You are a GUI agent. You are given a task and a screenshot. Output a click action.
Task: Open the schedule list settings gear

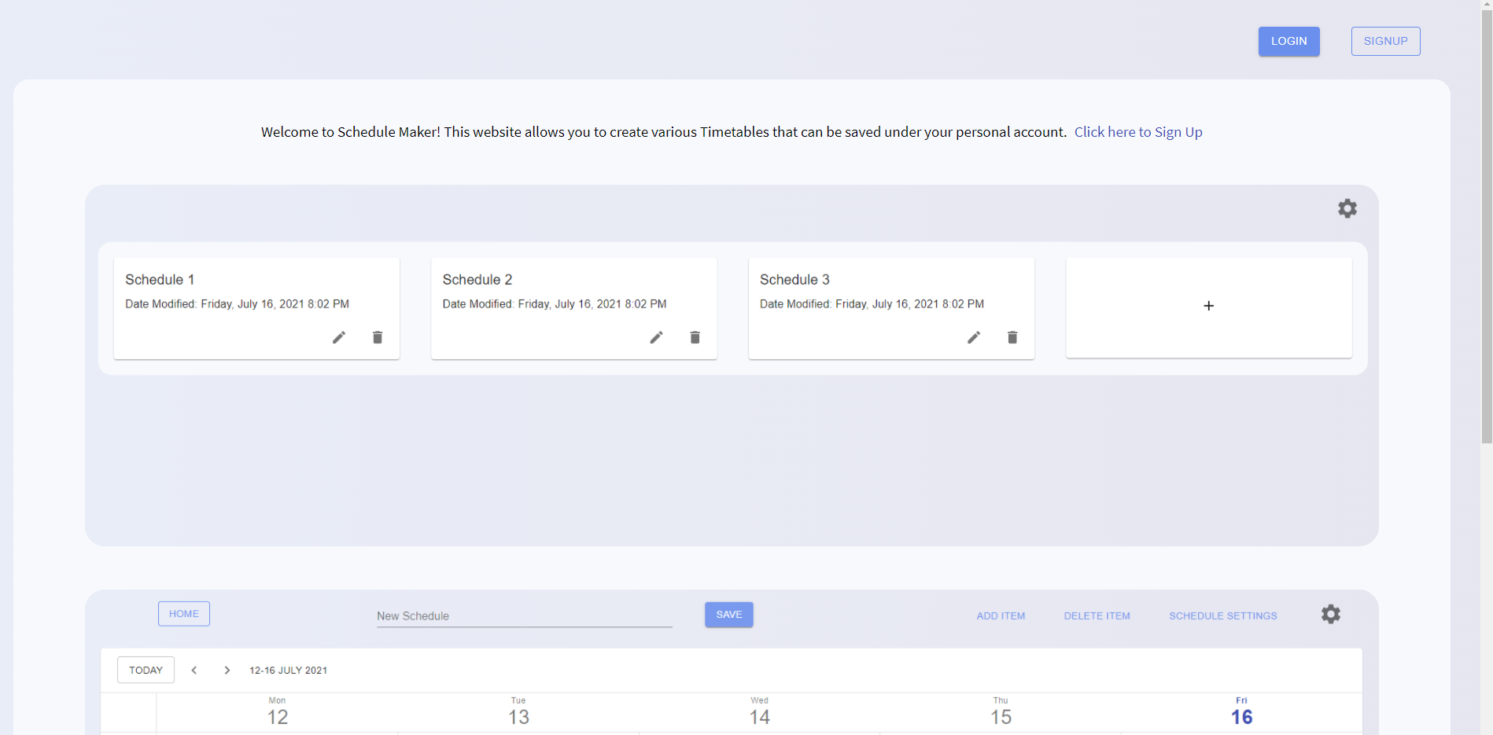tap(1347, 208)
